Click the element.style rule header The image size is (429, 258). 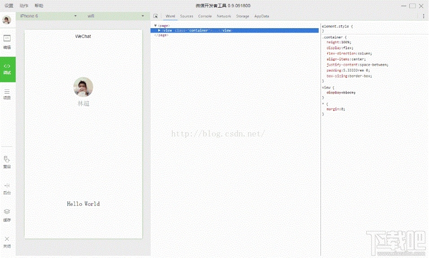click(x=338, y=26)
